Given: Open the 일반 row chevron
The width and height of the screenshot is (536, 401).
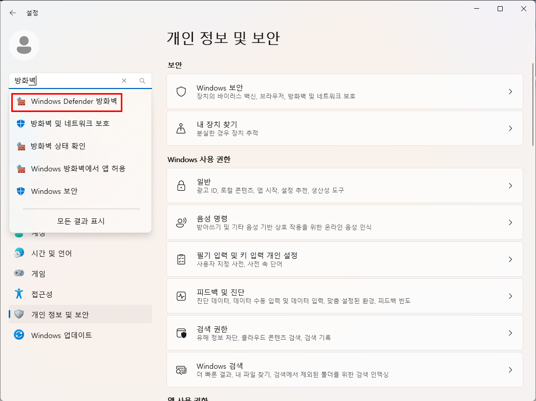Looking at the screenshot, I should tap(510, 186).
